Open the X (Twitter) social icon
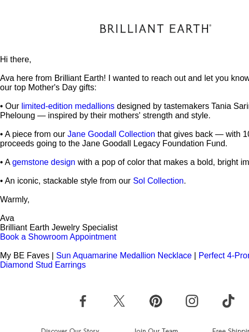 (119, 301)
